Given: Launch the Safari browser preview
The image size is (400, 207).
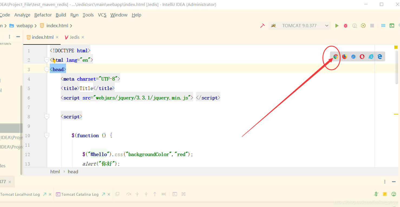Looking at the screenshot, I should click(x=353, y=57).
